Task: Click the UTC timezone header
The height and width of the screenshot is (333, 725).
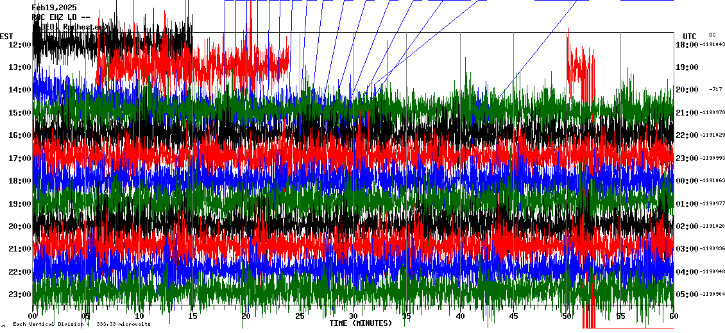Action: [690, 36]
